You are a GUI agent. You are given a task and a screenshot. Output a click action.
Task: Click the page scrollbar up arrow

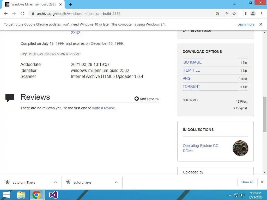pos(265,33)
